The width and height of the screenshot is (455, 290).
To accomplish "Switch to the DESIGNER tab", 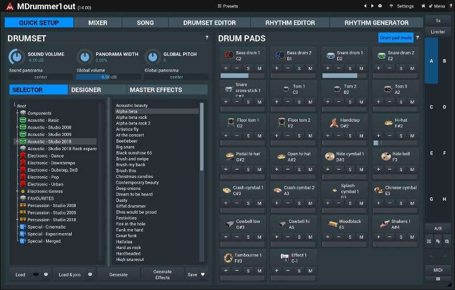I will (97, 90).
